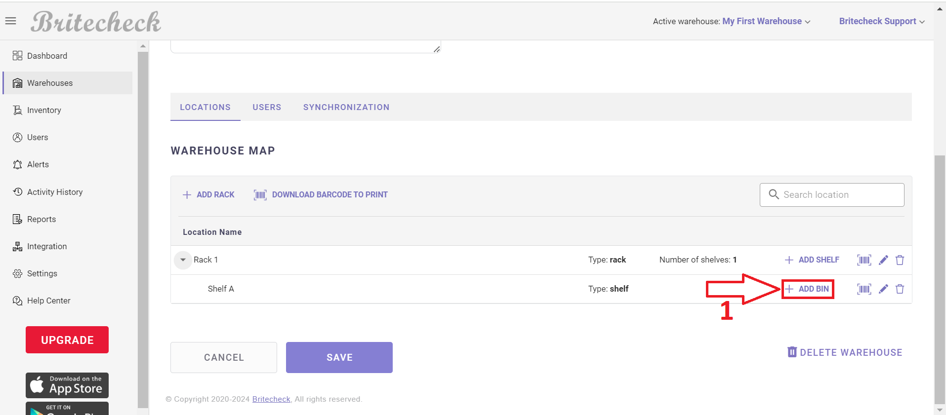Click the barcode icon for Shelf A
The height and width of the screenshot is (415, 946).
864,289
